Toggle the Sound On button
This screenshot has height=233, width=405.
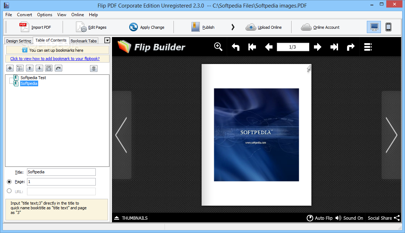coord(349,218)
